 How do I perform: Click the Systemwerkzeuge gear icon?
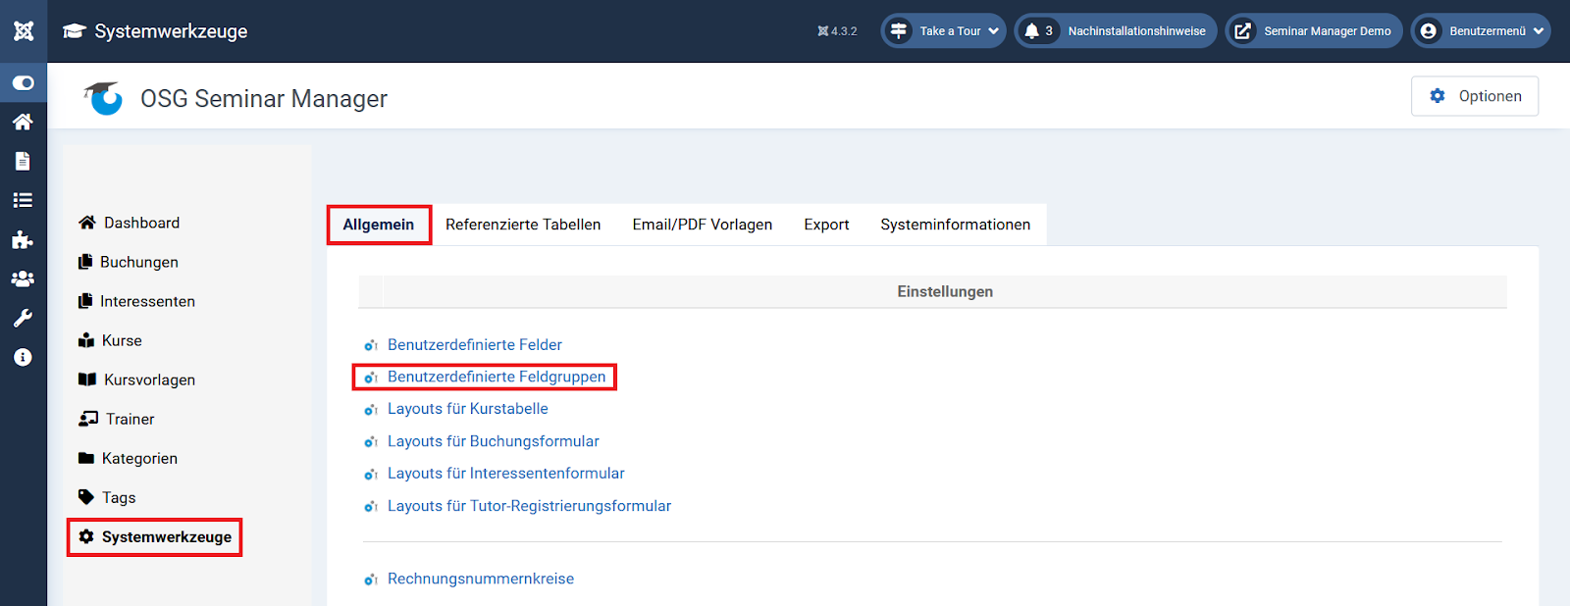coord(86,536)
